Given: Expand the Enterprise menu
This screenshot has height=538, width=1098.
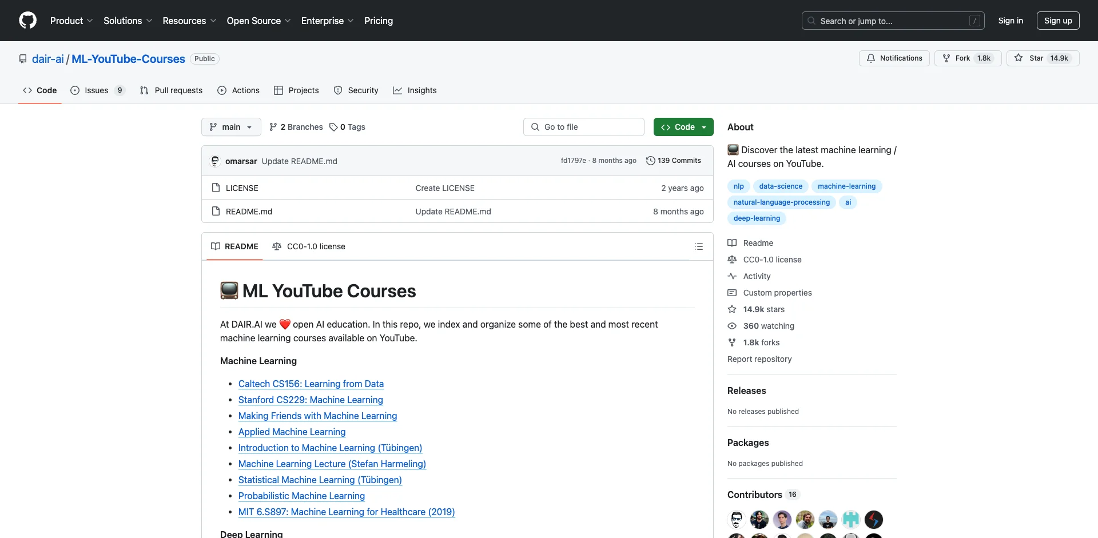Looking at the screenshot, I should point(327,21).
